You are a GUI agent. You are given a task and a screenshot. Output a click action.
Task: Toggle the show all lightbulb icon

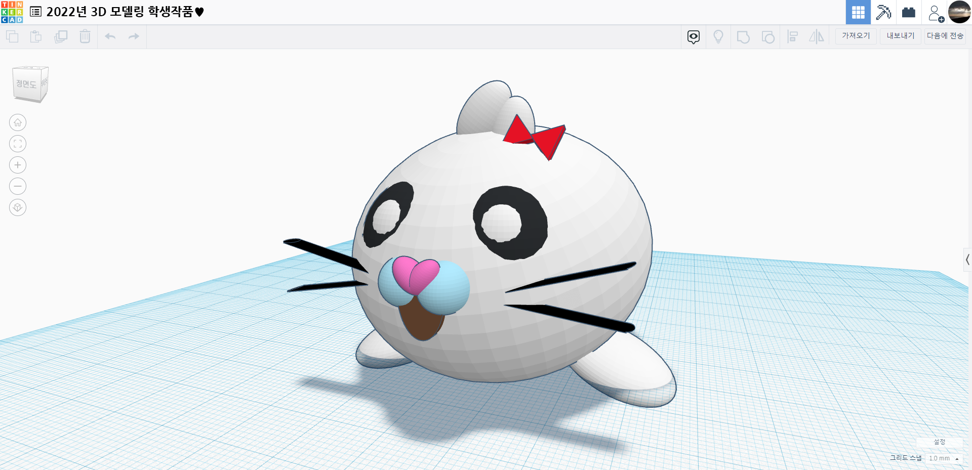tap(718, 36)
